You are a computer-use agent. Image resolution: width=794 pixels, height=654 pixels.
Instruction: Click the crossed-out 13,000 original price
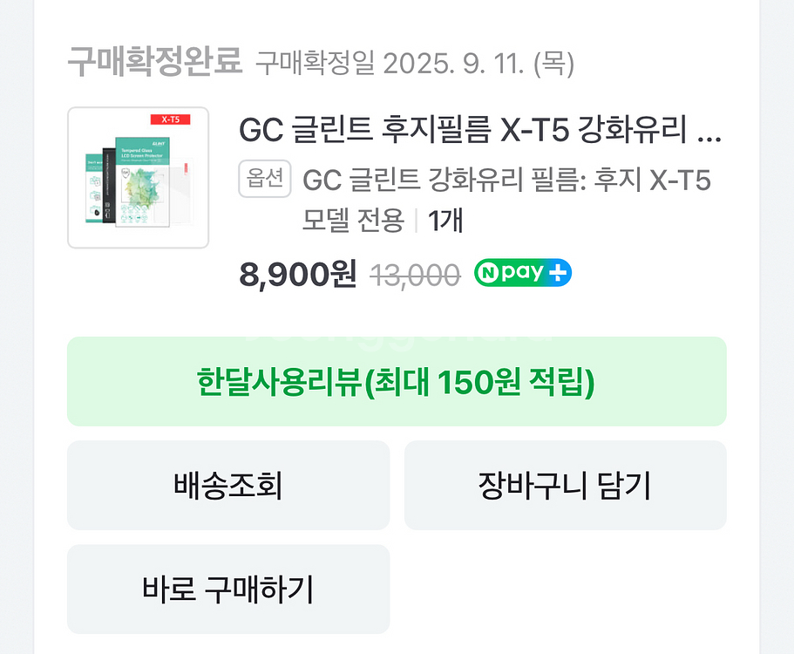[416, 276]
